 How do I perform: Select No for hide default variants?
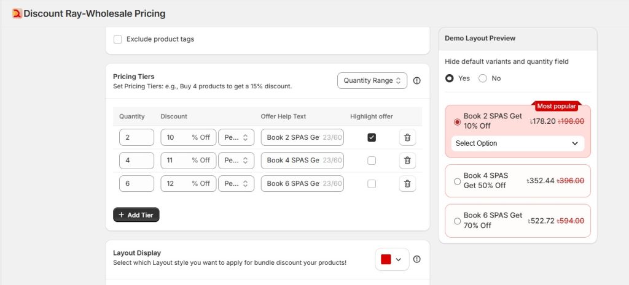tap(483, 78)
